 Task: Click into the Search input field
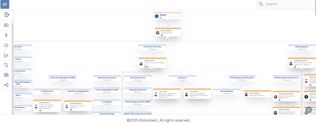(x=286, y=4)
